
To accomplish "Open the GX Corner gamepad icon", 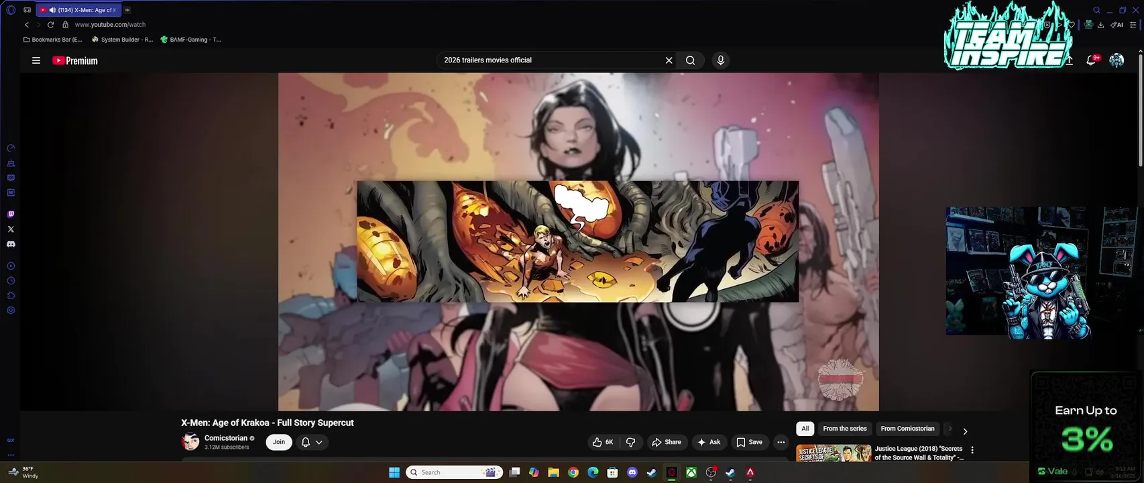I will 27,10.
